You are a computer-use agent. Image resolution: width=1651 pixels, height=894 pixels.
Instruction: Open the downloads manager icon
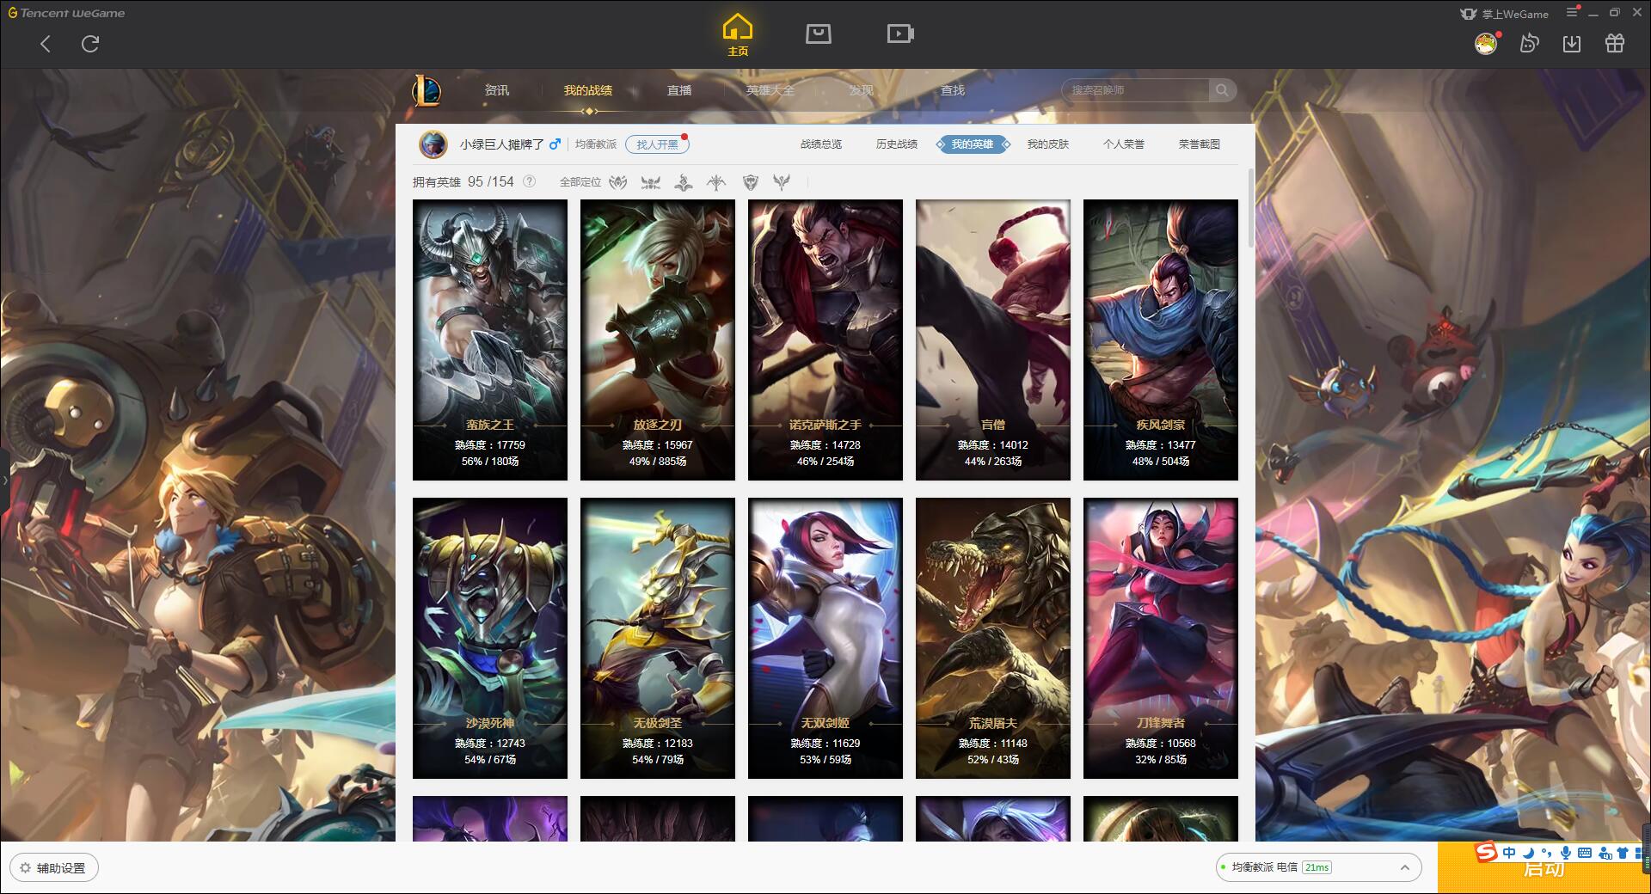(1572, 43)
